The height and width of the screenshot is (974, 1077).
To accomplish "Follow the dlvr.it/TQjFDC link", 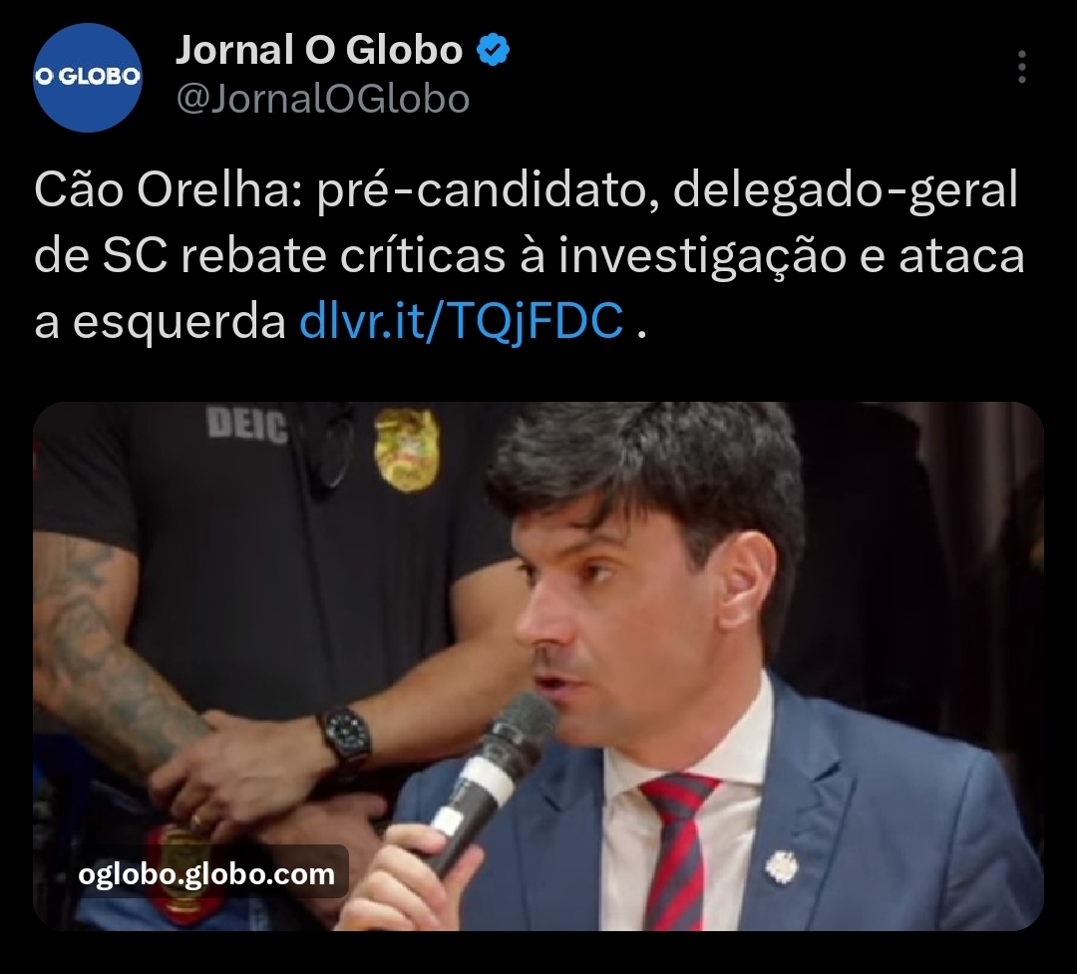I will point(462,320).
